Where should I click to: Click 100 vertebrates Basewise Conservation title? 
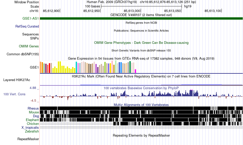tap(141, 88)
